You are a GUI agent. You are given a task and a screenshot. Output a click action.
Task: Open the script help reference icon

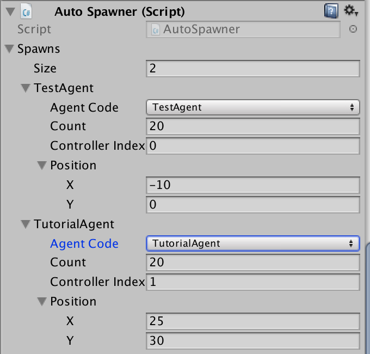tap(331, 11)
